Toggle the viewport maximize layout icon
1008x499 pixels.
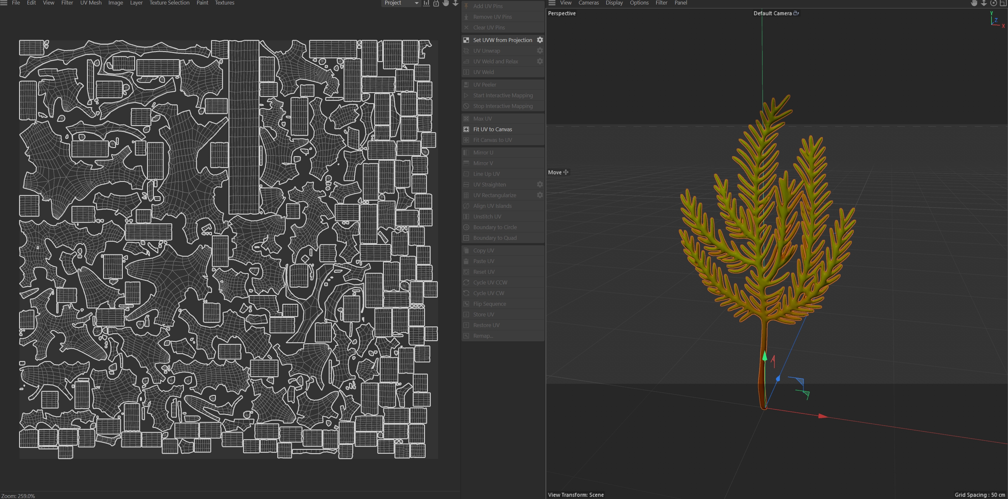point(1003,3)
